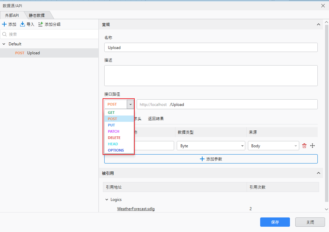
Task: Click the Add (添加) plus icon
Action: coord(4,24)
